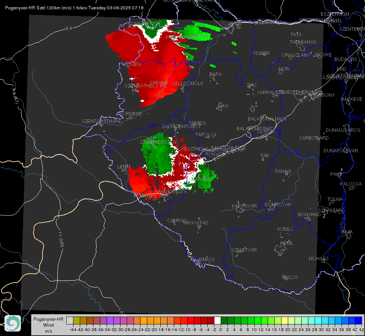Select the SARVAR label
The image size is (365, 336).
pos(159,83)
